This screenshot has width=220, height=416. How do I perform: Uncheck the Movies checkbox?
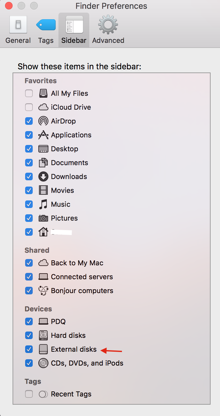pyautogui.click(x=29, y=190)
